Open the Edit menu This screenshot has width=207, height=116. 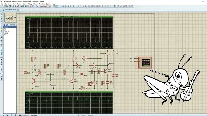pyautogui.click(x=5, y=4)
